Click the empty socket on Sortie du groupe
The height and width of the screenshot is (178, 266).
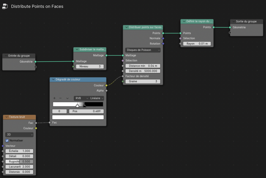click(230, 33)
